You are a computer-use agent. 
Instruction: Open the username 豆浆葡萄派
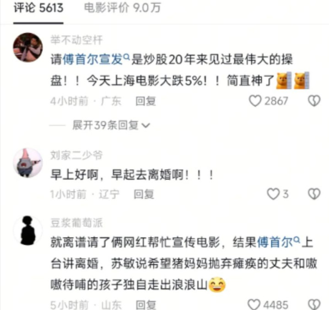tap(76, 223)
